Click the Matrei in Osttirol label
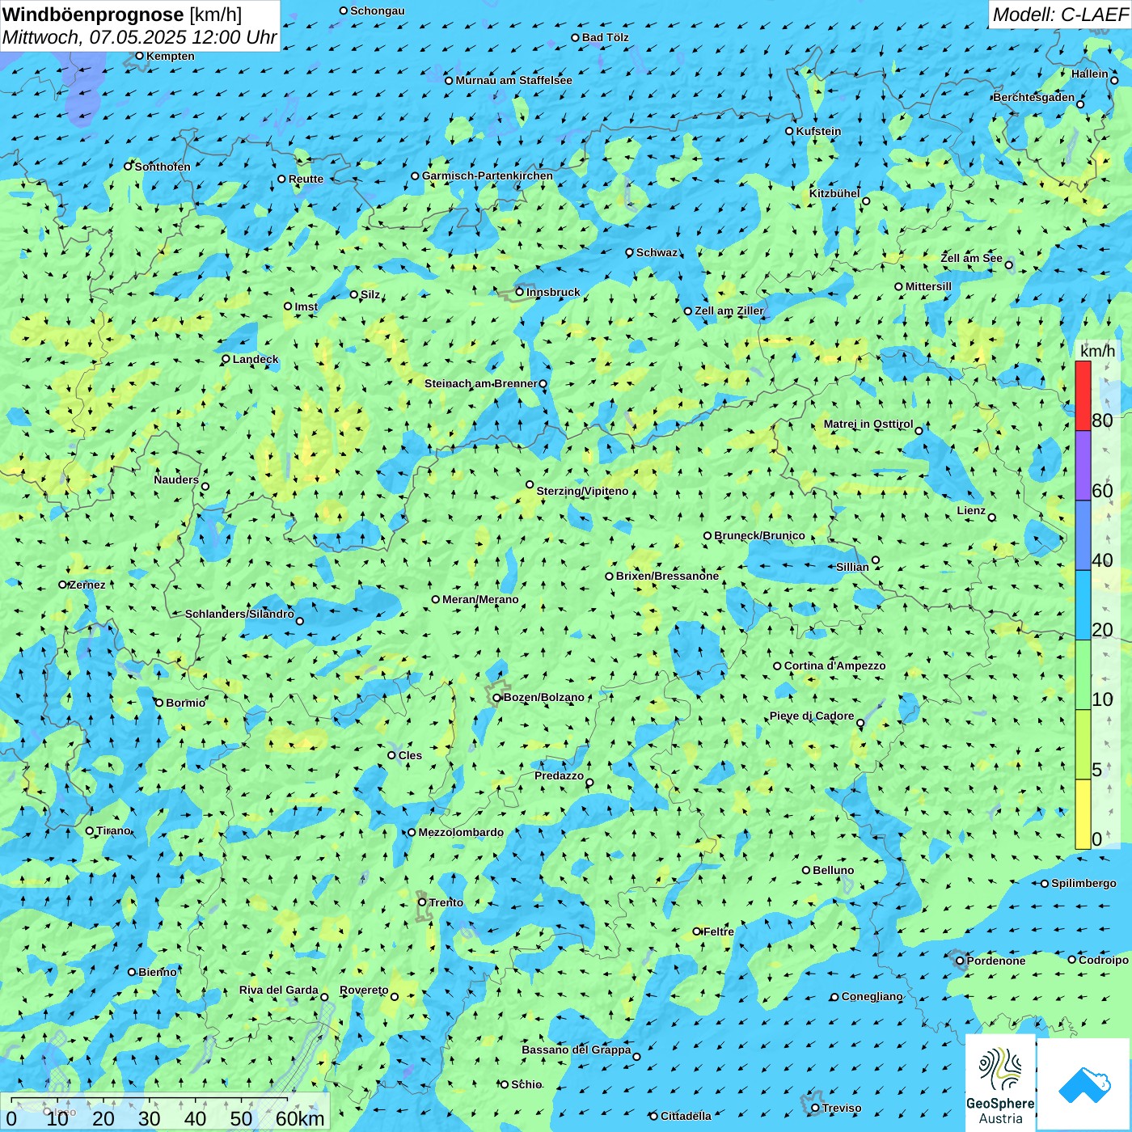Viewport: 1132px width, 1132px height. [x=868, y=424]
